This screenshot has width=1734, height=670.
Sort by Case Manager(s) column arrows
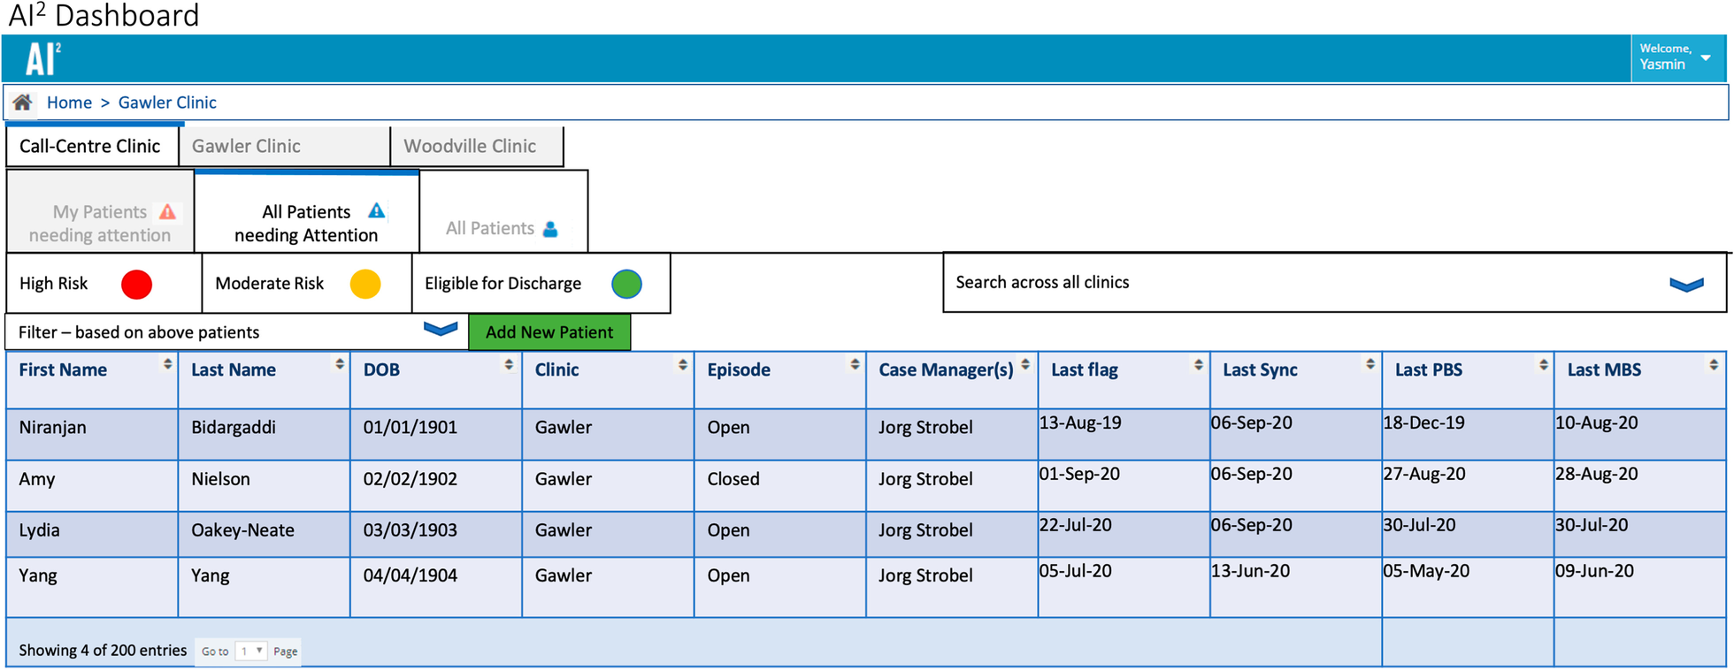pyautogui.click(x=1025, y=364)
